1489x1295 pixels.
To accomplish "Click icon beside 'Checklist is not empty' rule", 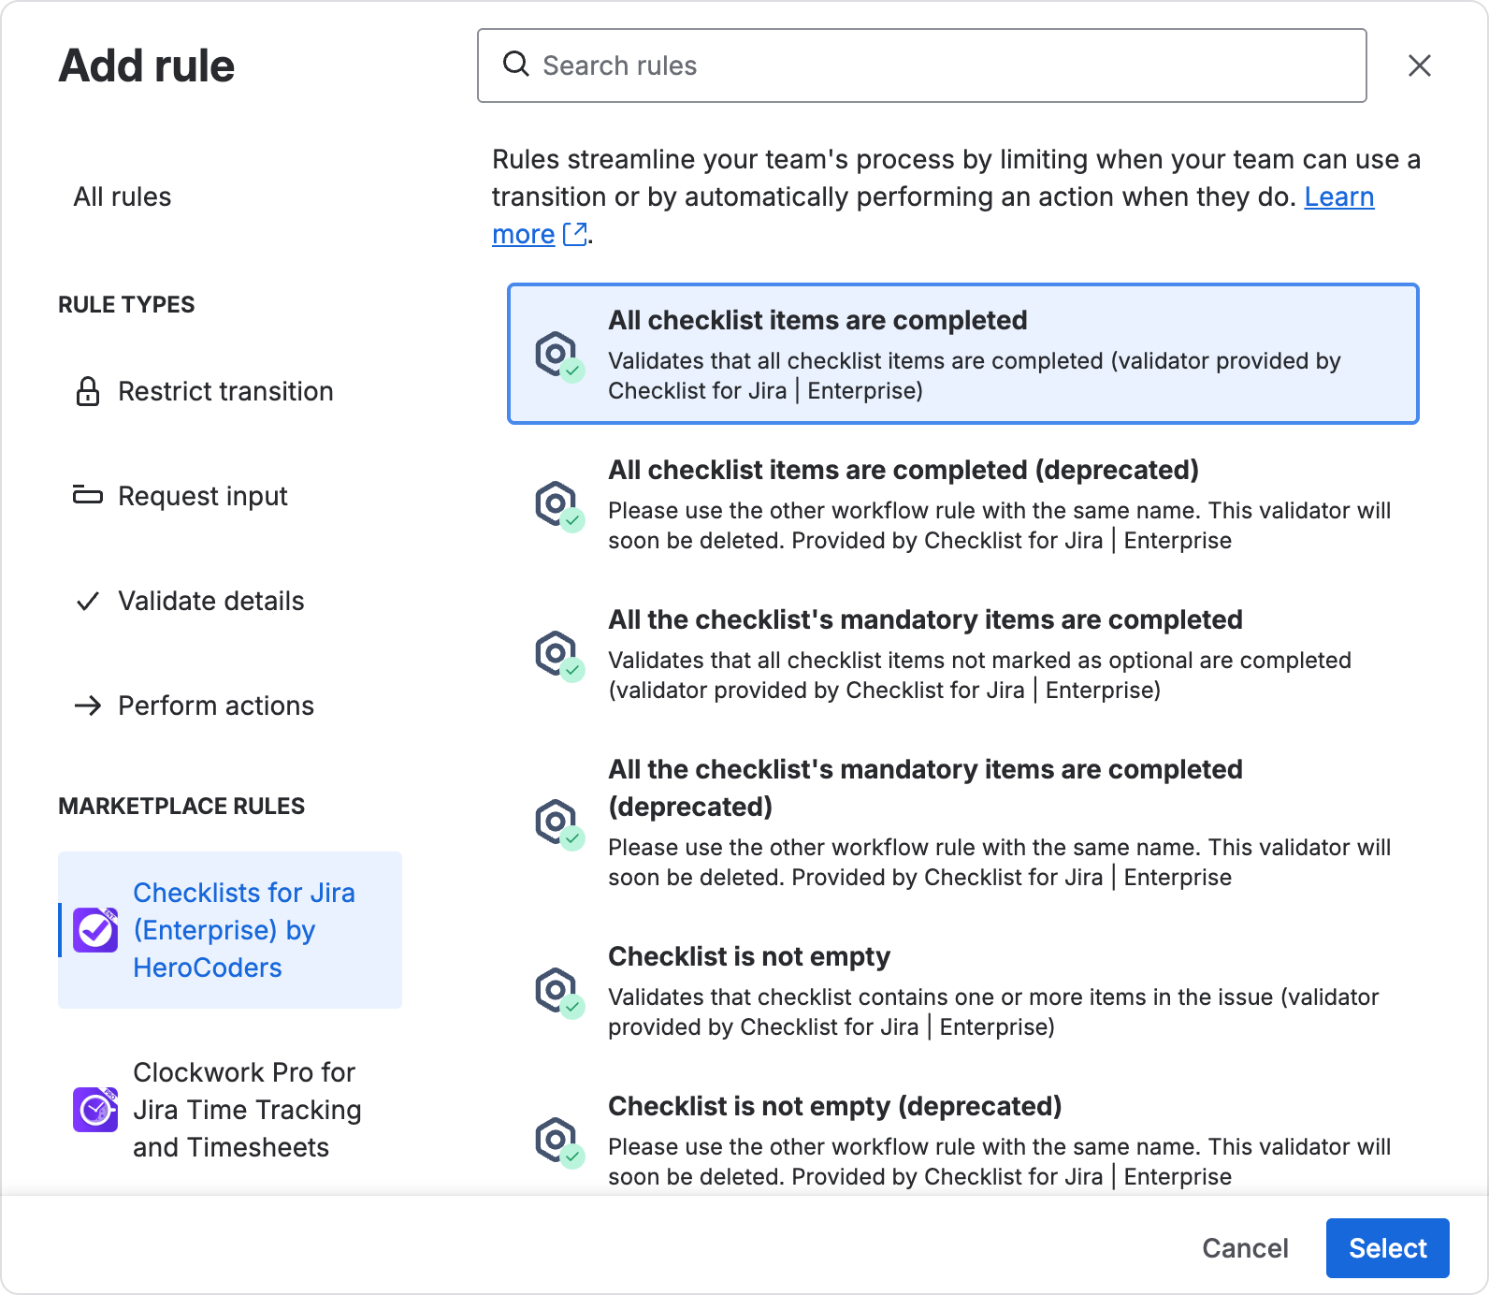I will (x=559, y=992).
